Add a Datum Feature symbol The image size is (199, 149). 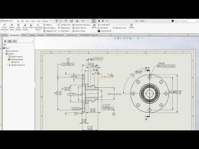coord(79,28)
